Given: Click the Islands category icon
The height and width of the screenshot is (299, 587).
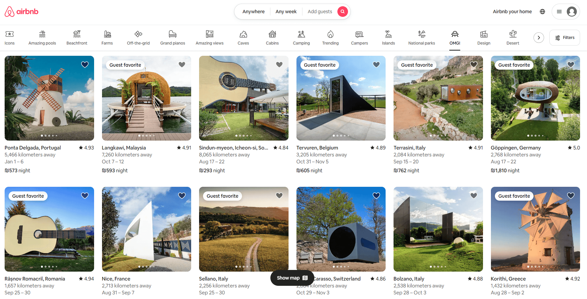Looking at the screenshot, I should coord(388,37).
